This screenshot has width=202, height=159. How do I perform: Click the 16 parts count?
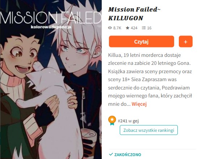(149, 28)
